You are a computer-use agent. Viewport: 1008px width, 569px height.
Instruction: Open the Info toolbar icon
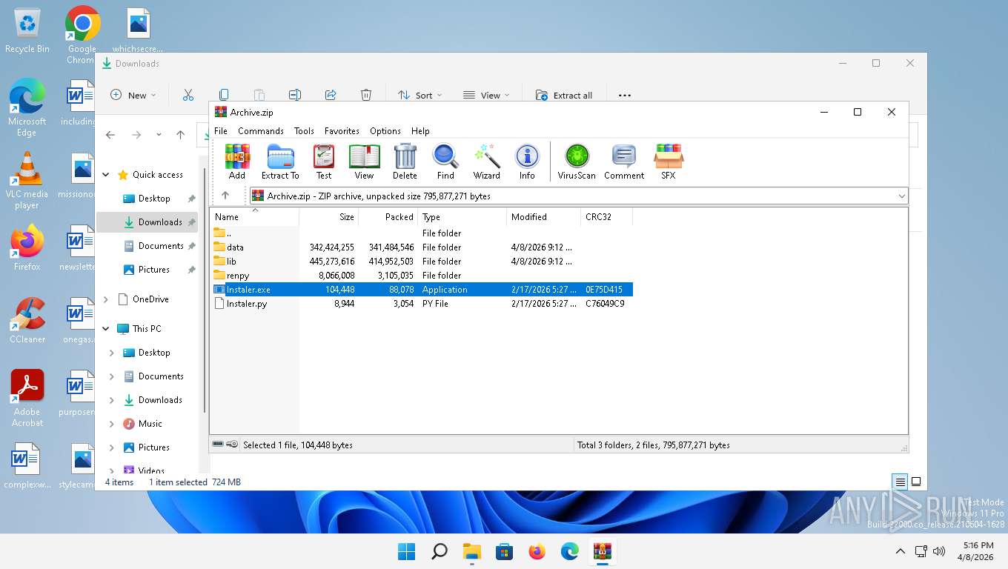pyautogui.click(x=527, y=162)
